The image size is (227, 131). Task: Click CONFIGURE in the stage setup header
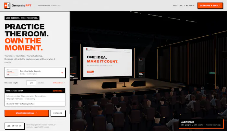[x=58, y=91]
